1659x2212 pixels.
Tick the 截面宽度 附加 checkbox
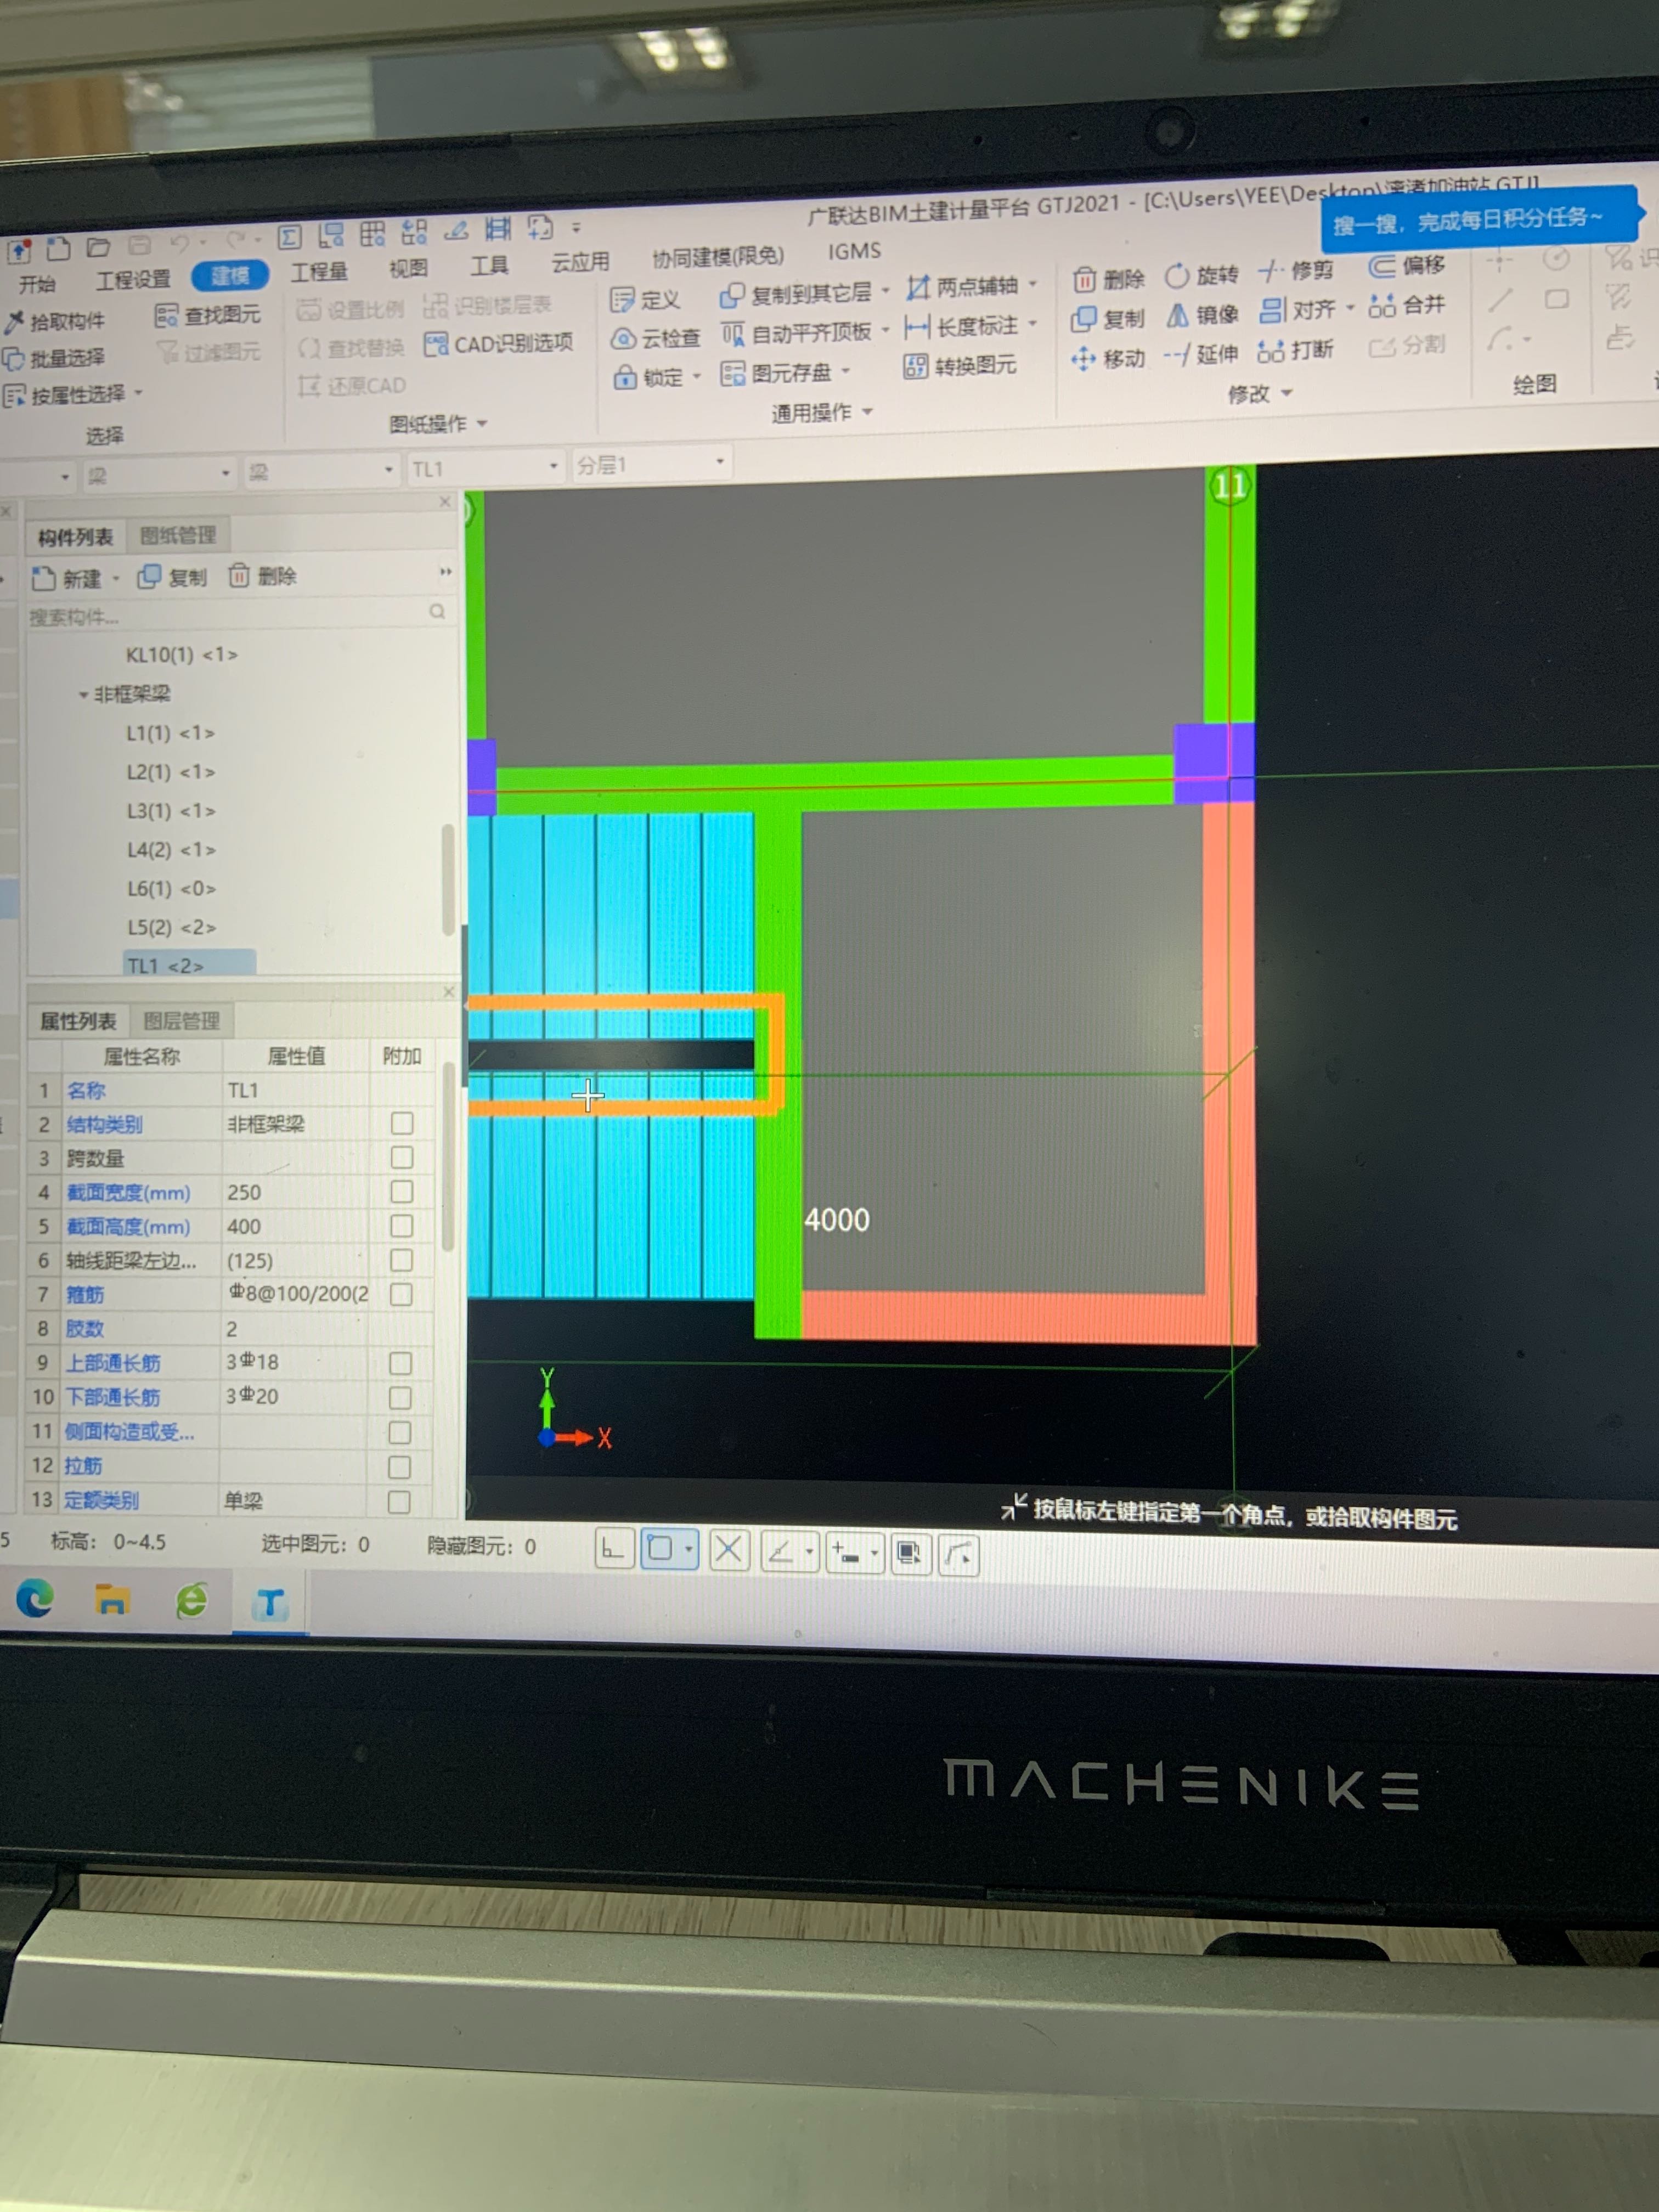(402, 1191)
